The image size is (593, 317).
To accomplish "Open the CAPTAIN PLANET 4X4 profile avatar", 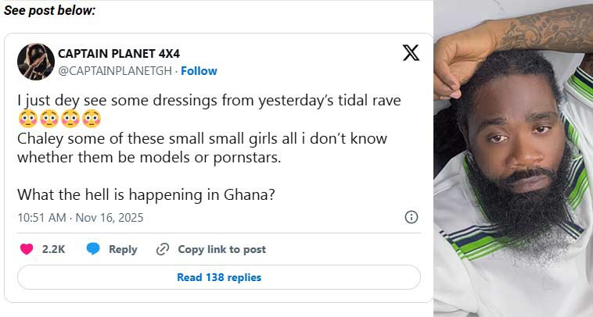I will pyautogui.click(x=34, y=61).
